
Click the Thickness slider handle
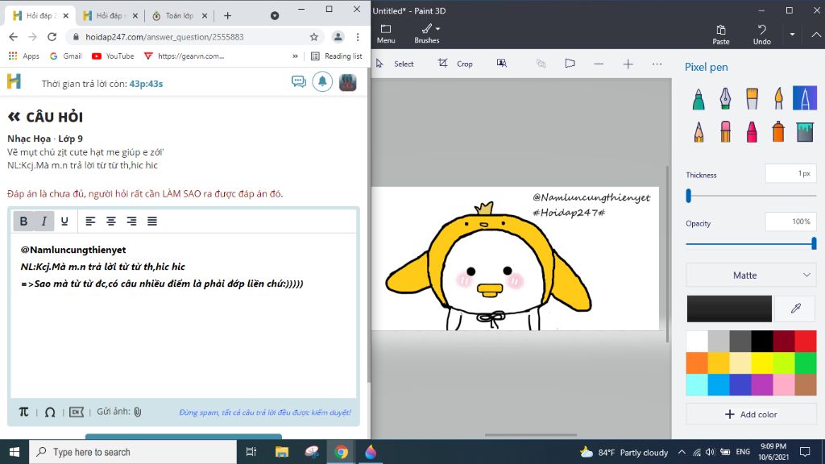click(688, 196)
